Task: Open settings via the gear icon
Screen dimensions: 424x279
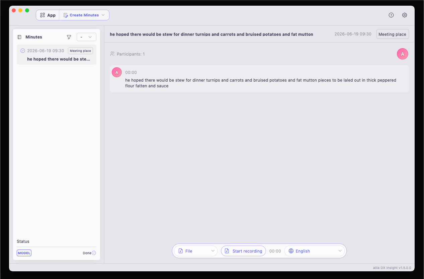Action: (405, 15)
